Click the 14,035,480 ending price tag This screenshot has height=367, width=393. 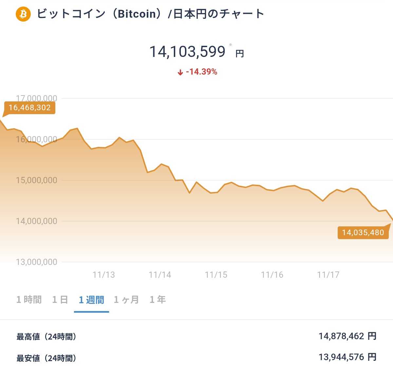pos(363,233)
